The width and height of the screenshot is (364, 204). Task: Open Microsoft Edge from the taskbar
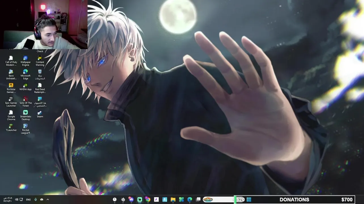click(x=190, y=199)
